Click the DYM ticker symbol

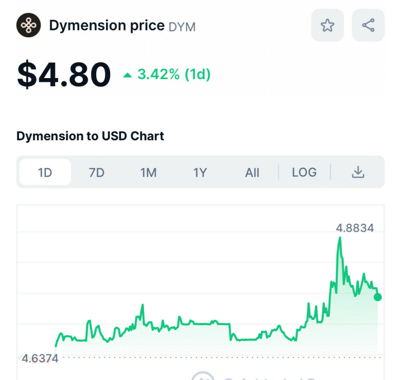click(182, 27)
